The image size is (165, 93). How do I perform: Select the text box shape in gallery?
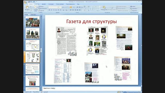[89, 7]
